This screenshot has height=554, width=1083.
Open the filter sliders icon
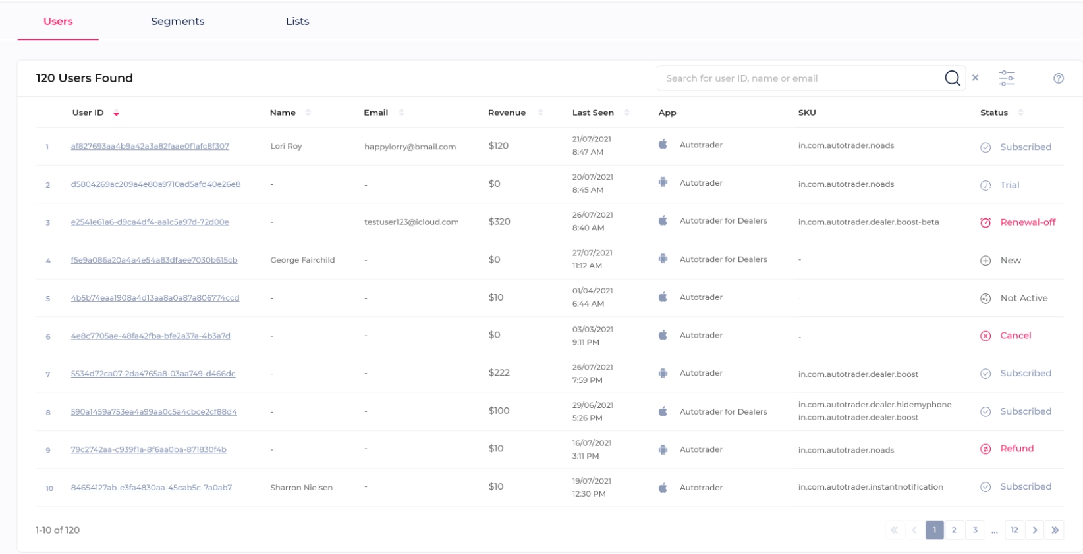pyautogui.click(x=1007, y=78)
